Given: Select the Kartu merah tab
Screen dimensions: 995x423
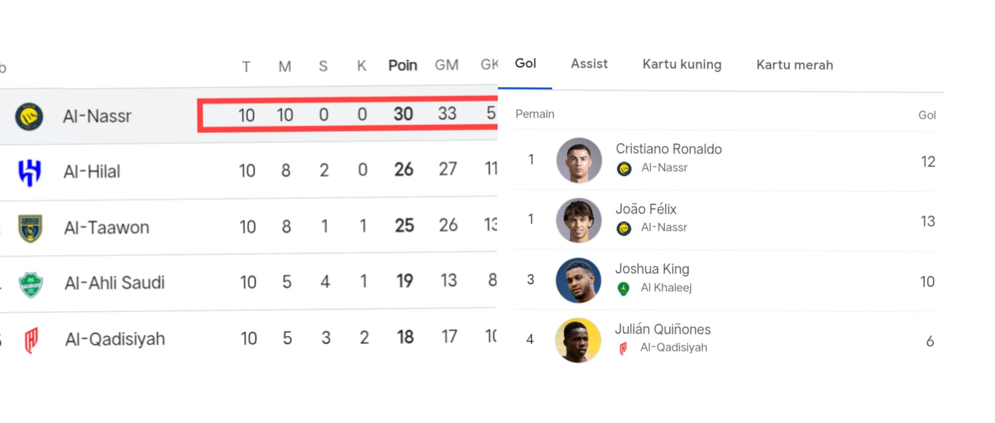Looking at the screenshot, I should (x=794, y=65).
